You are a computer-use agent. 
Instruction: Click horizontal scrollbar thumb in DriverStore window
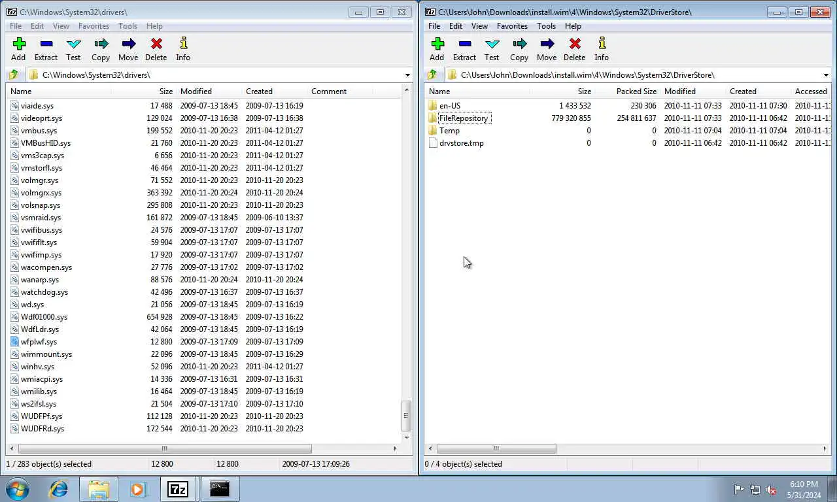point(496,449)
